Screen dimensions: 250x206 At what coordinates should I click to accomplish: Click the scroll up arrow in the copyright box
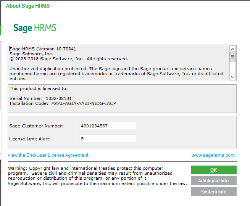[232, 49]
